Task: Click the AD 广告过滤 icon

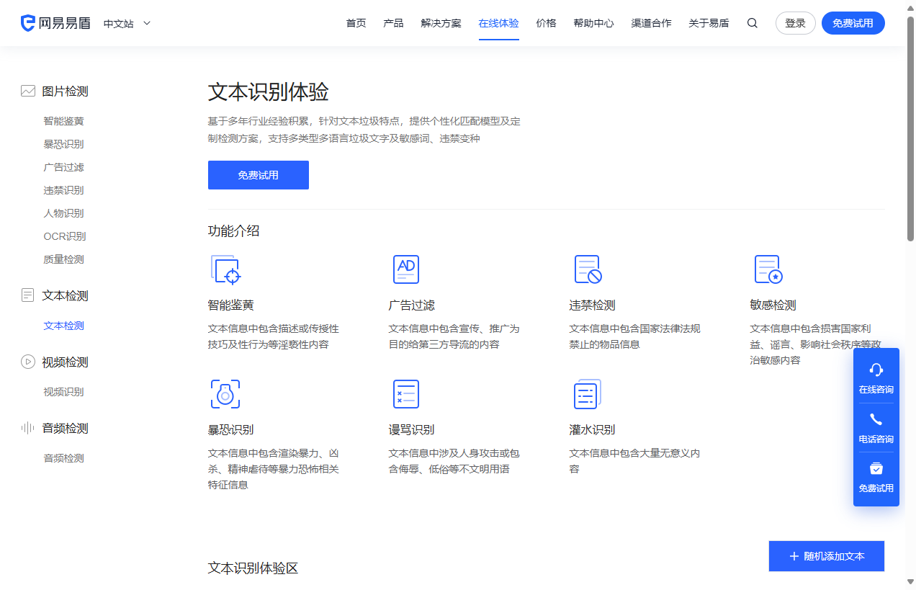Action: tap(406, 269)
